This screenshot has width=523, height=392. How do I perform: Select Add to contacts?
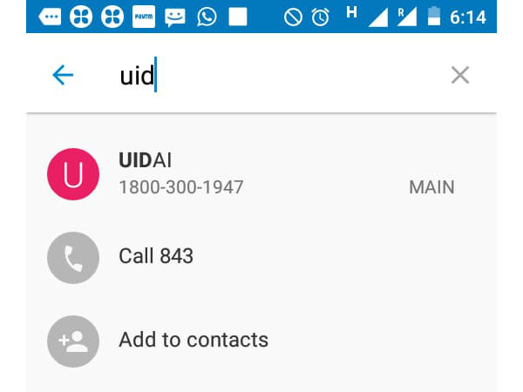click(194, 340)
